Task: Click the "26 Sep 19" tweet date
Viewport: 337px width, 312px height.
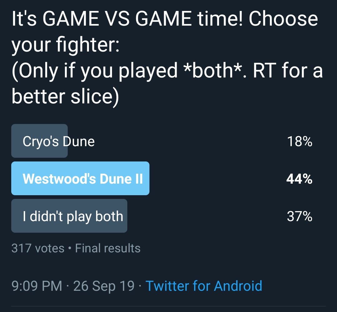Action: (104, 286)
